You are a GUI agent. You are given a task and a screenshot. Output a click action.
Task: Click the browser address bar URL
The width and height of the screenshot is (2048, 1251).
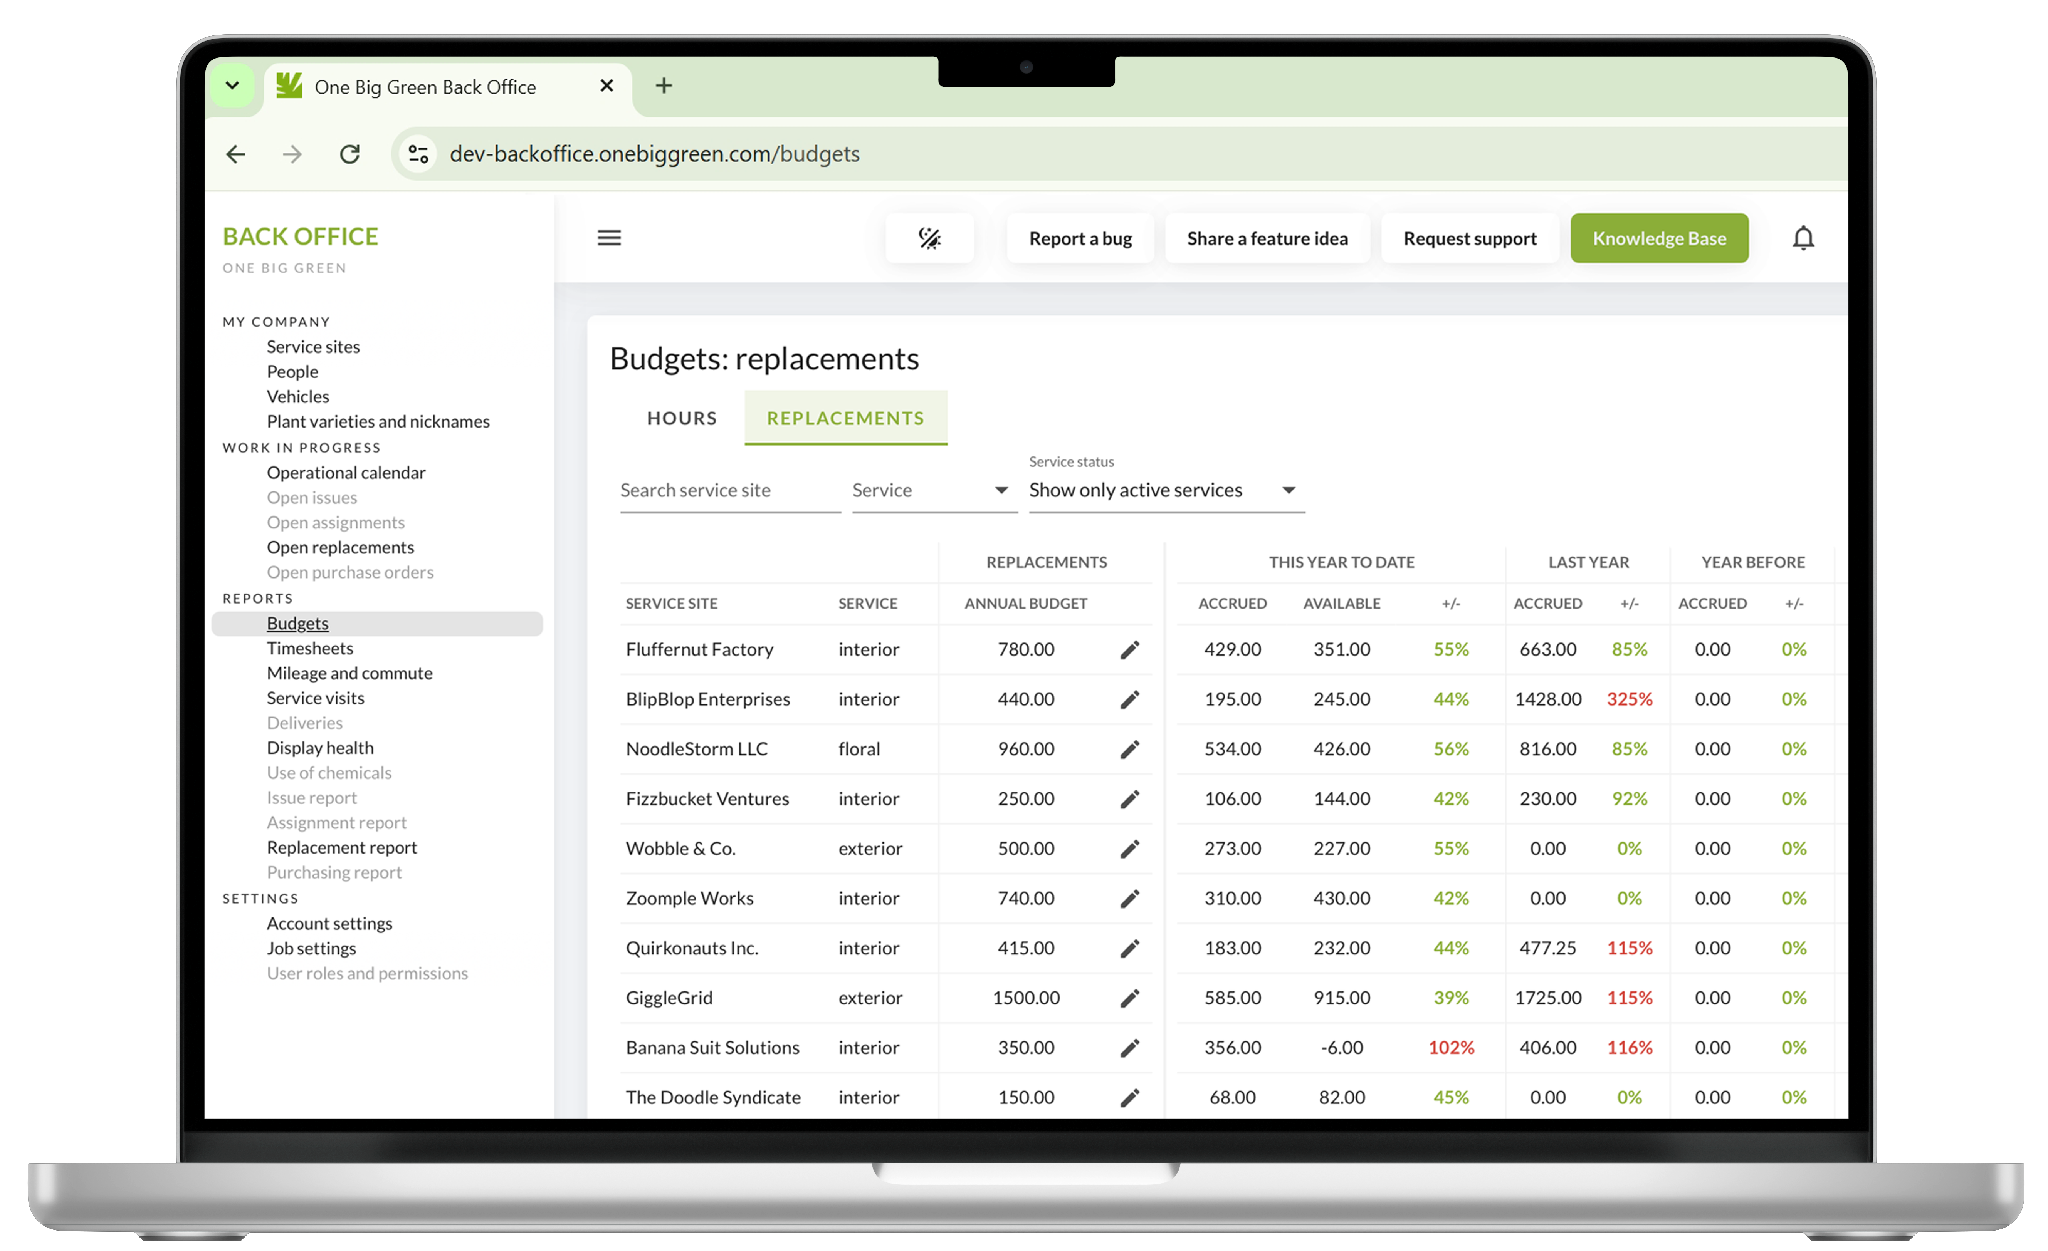[654, 154]
